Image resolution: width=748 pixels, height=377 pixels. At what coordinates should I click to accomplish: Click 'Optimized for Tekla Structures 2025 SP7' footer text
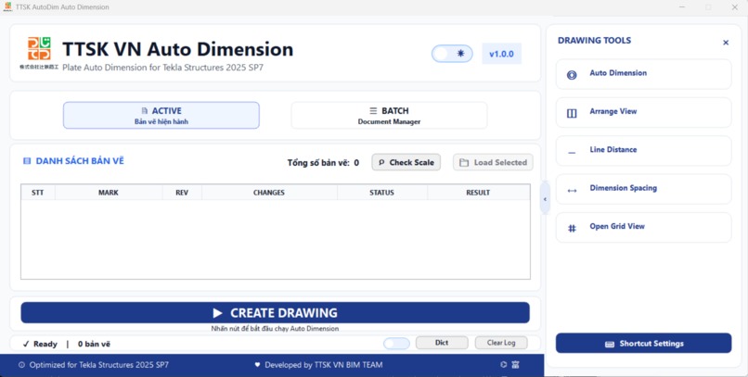click(98, 365)
